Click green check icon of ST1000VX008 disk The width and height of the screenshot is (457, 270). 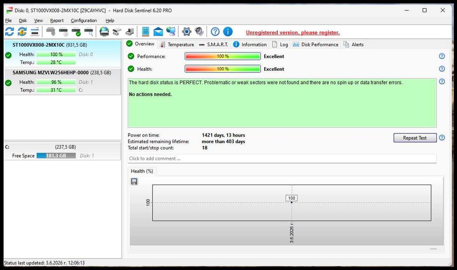(x=8, y=55)
